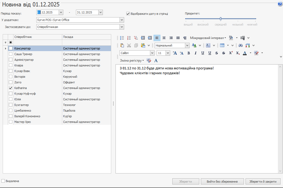Click the Find binoculars icon
Screen dimensions: 283x188
[x=241, y=45]
